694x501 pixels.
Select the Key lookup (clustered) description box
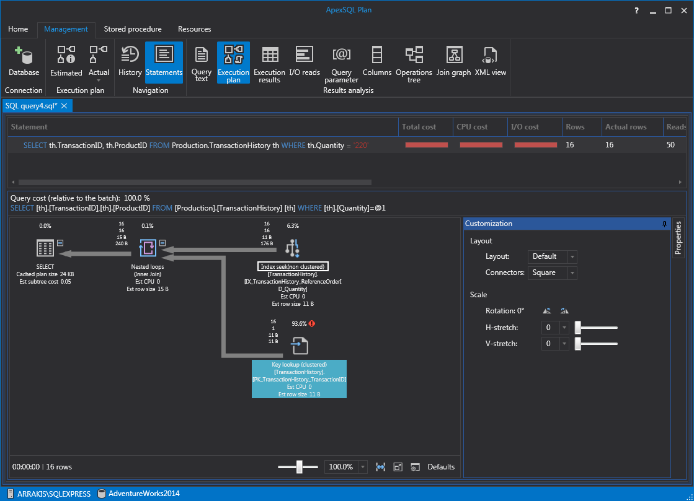pyautogui.click(x=299, y=379)
